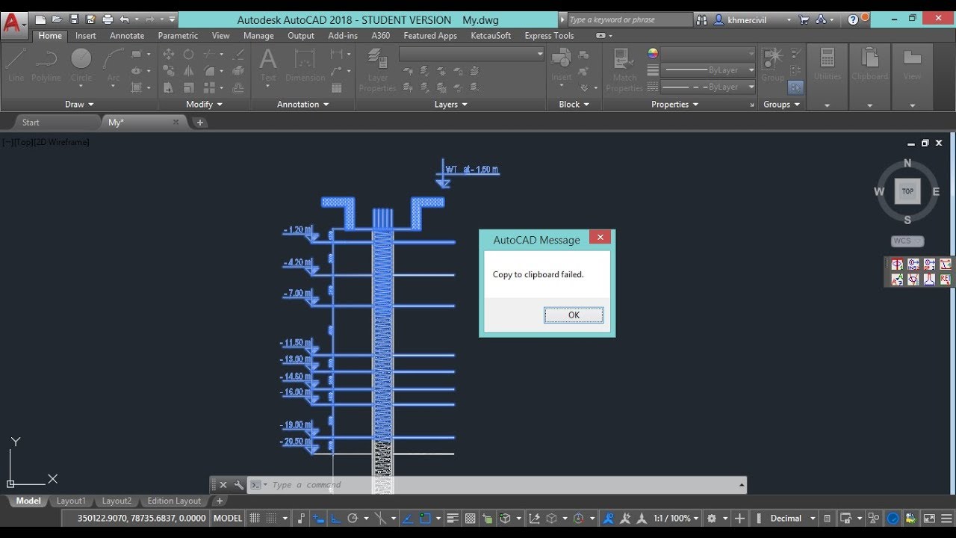Image resolution: width=956 pixels, height=538 pixels.
Task: Expand the Modify panel
Action: pos(204,104)
